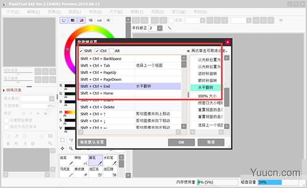Open the 视图(V) menu
Screen dimensions: 307x188
tap(158, 12)
